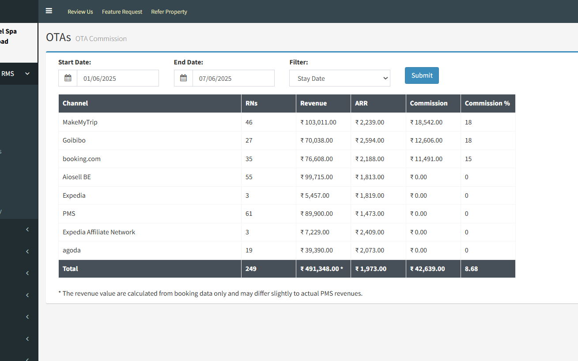Click the End Date field showing 07/06/2025

click(x=234, y=78)
